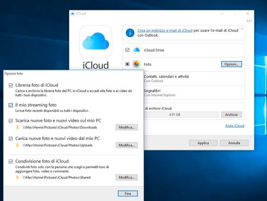267x201 pixels.
Task: Confirm photo options with Fine
Action: point(127,193)
